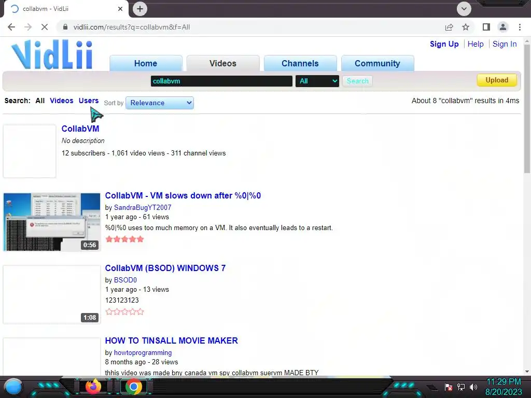The height and width of the screenshot is (398, 531).
Task: Click the VidLii logo
Action: [x=52, y=54]
